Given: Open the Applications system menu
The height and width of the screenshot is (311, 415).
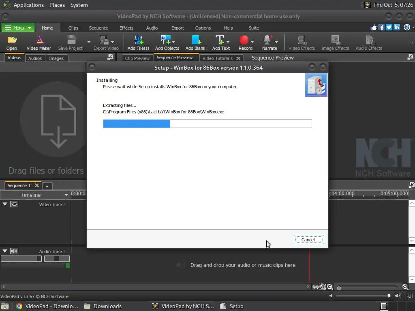Looking at the screenshot, I should point(29,5).
